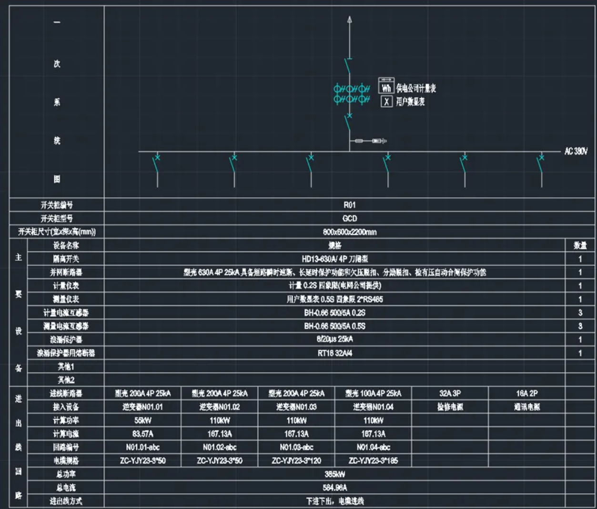The height and width of the screenshot is (509, 597).
Task: Select the X user meter symbol
Action: click(386, 102)
